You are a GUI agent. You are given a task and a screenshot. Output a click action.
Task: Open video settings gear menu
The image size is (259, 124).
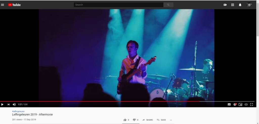click(235, 104)
